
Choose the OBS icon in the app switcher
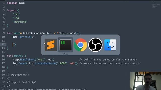tap(95, 45)
